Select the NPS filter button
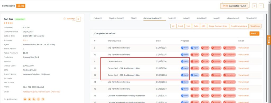 click(204, 26)
